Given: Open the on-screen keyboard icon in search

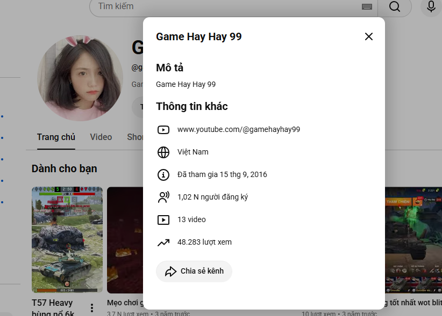Looking at the screenshot, I should [367, 6].
